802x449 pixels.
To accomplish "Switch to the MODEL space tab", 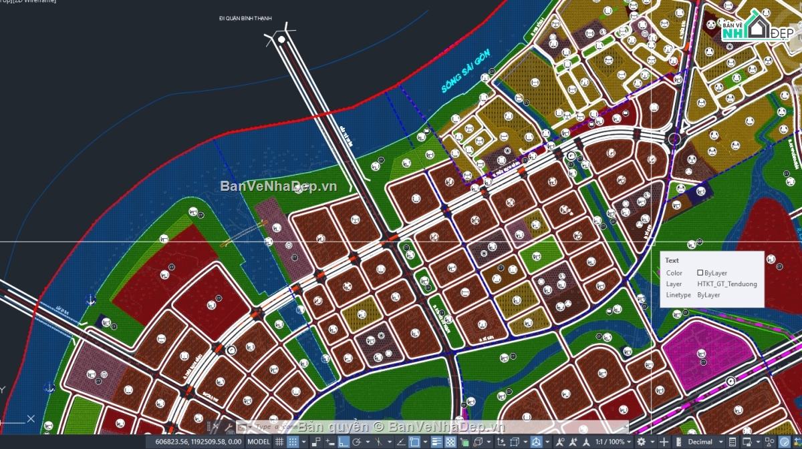I will 259,442.
